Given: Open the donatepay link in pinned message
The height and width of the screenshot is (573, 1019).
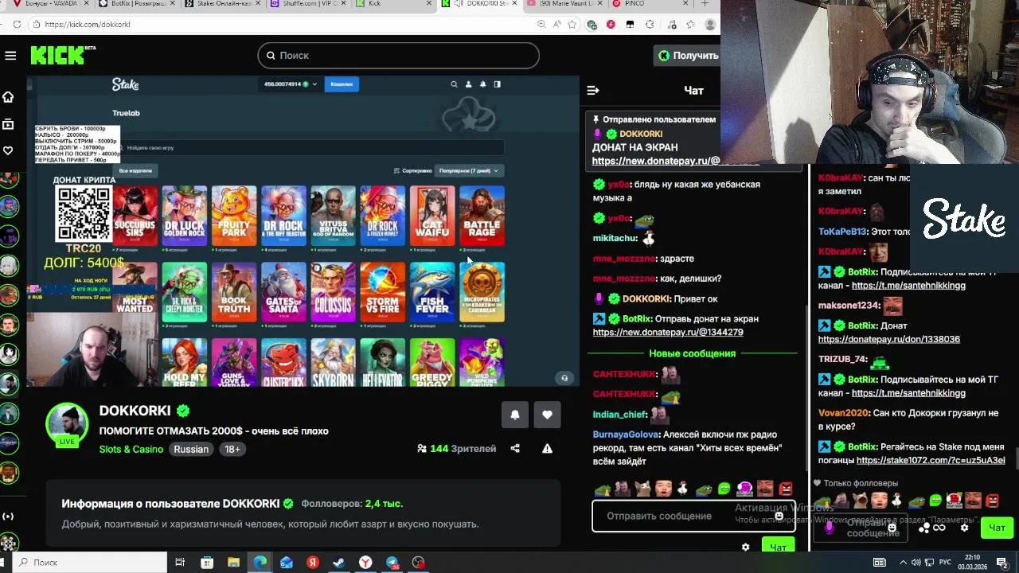Looking at the screenshot, I should click(x=655, y=161).
